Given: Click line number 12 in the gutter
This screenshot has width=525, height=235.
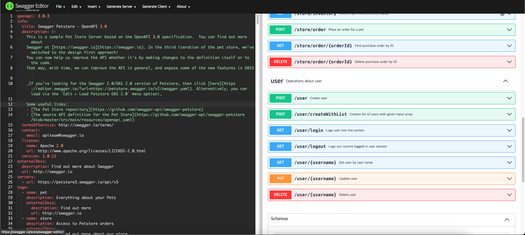Looking at the screenshot, I should click(10, 104).
